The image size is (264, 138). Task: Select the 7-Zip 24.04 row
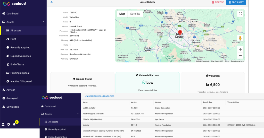coord(172,119)
